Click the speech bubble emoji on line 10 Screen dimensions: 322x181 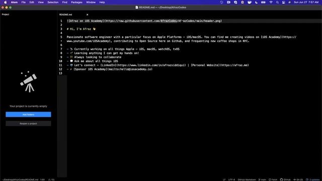tap(71, 61)
